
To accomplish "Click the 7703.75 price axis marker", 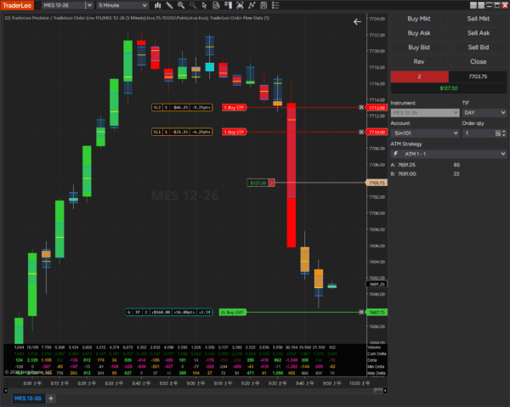I will click(x=377, y=183).
